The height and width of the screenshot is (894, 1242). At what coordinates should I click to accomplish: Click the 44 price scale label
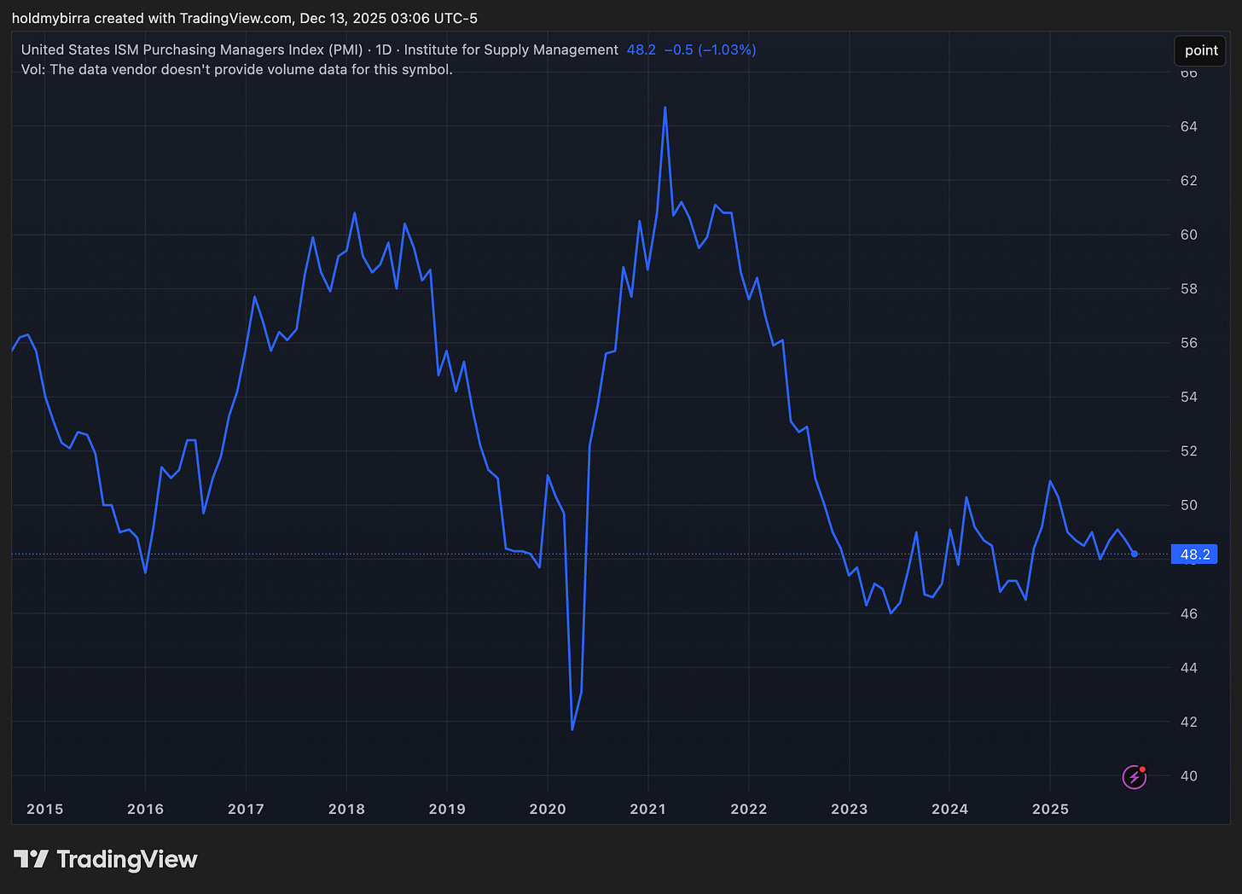click(1189, 667)
